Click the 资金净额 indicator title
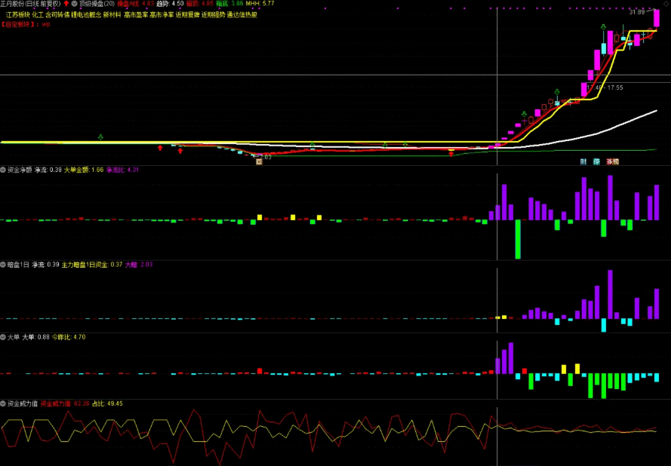 [x=20, y=170]
